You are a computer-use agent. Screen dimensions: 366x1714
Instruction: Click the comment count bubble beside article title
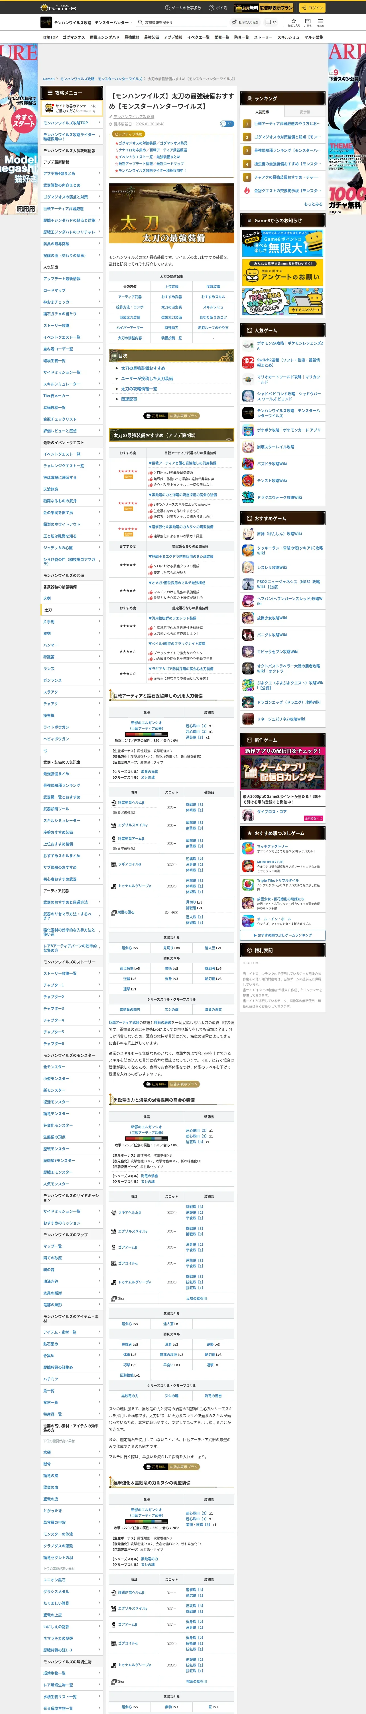point(227,124)
